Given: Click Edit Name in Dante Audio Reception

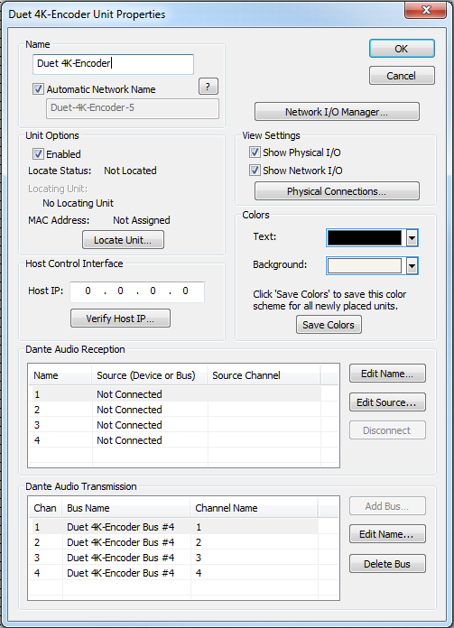Looking at the screenshot, I should point(387,374).
